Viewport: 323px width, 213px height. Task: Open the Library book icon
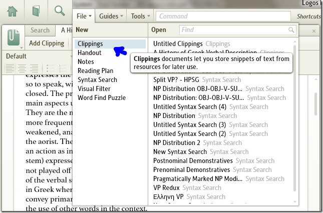36,10
